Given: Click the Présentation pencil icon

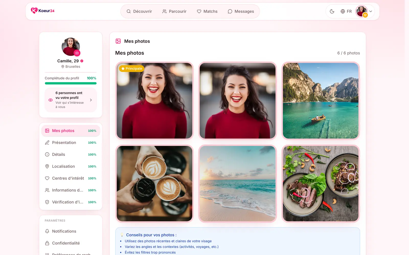Looking at the screenshot, I should click(47, 143).
